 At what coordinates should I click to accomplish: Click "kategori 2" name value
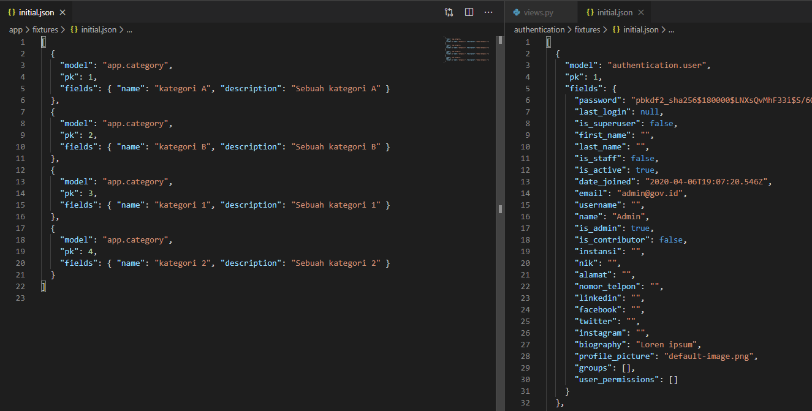click(182, 263)
